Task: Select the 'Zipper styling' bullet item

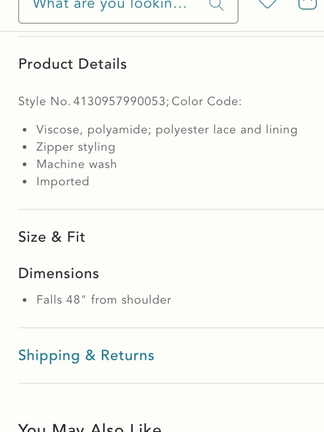Action: click(76, 147)
